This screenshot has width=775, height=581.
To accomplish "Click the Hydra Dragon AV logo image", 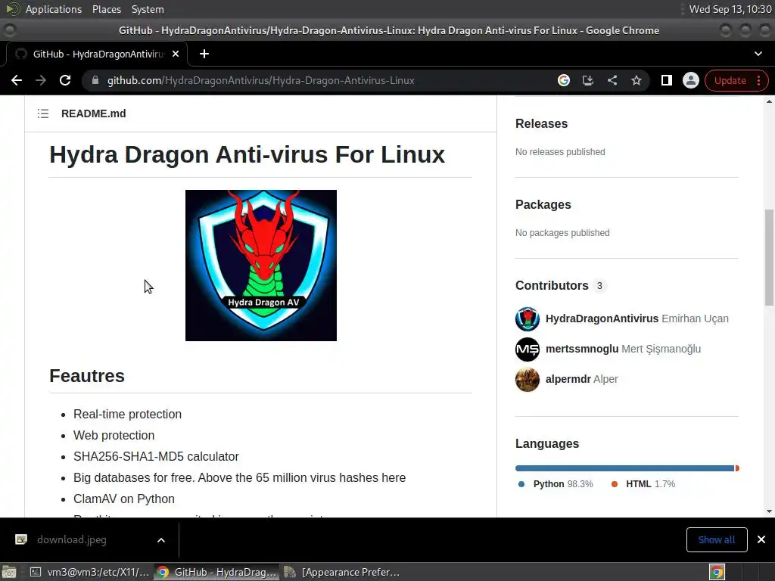I will tap(261, 266).
